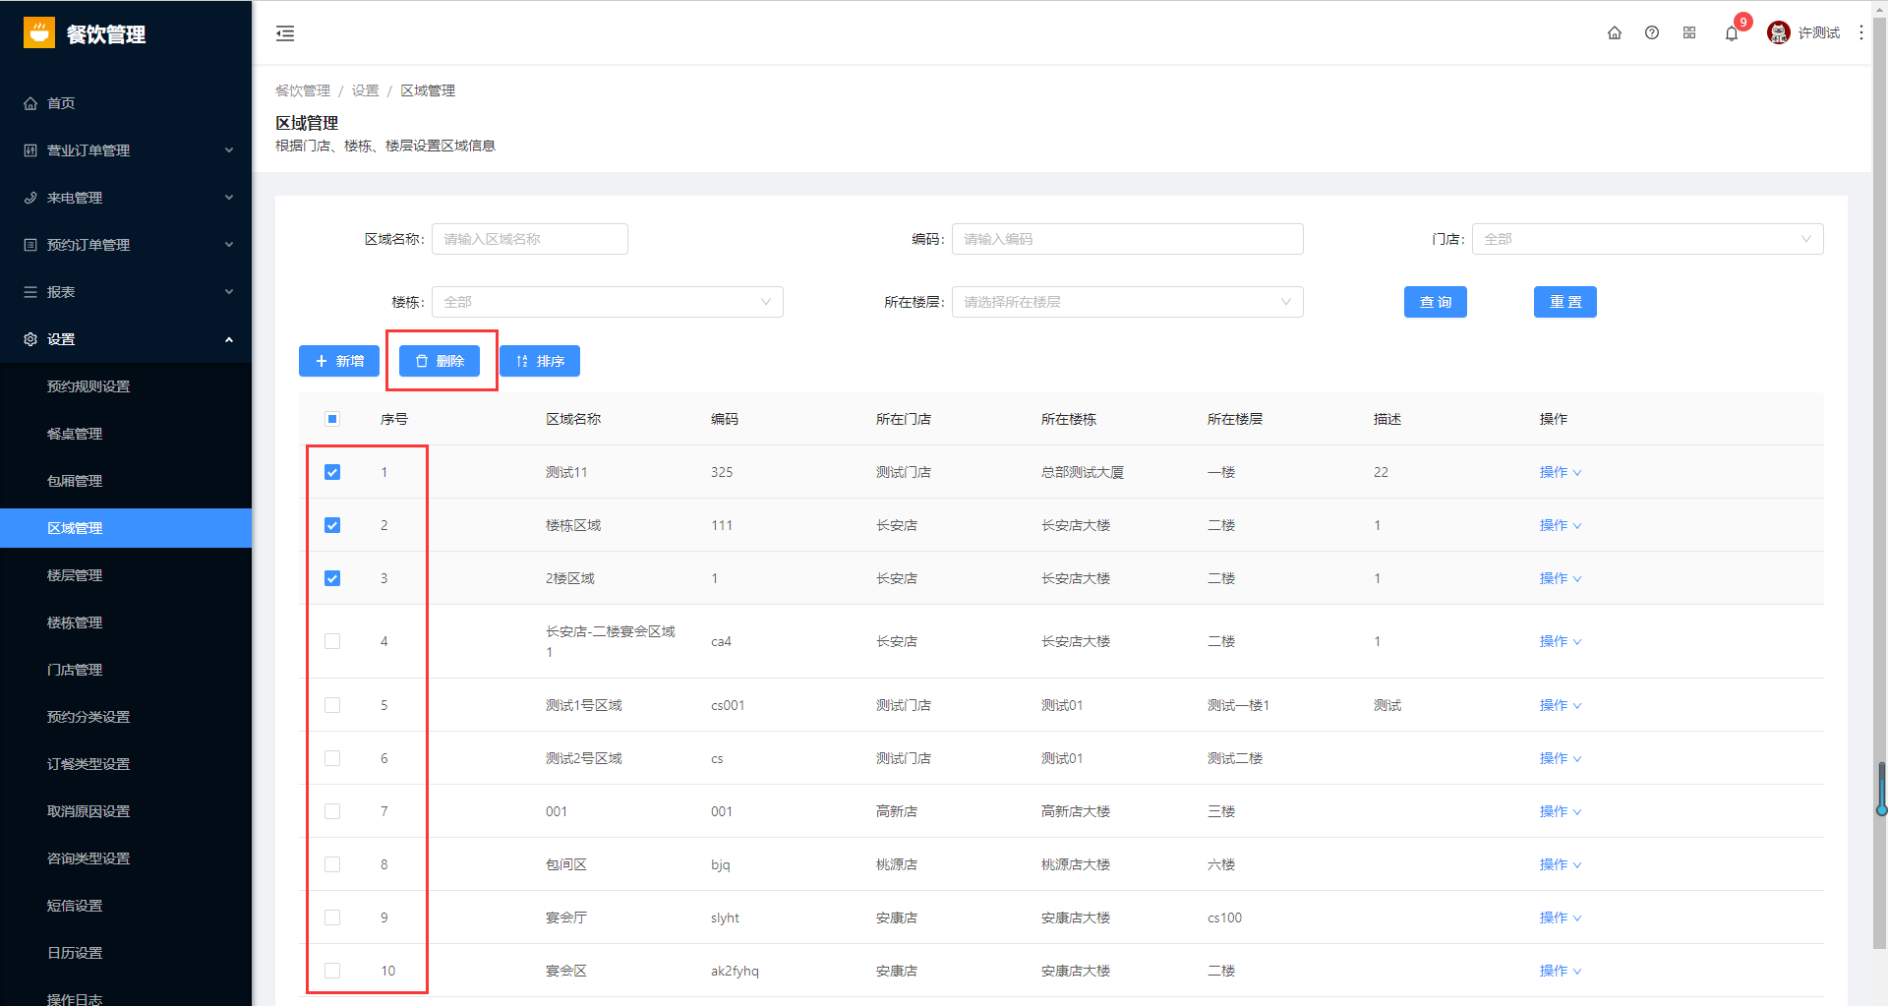Image resolution: width=1888 pixels, height=1006 pixels.
Task: Open the 楼栋 dropdown filter
Action: 607,302
